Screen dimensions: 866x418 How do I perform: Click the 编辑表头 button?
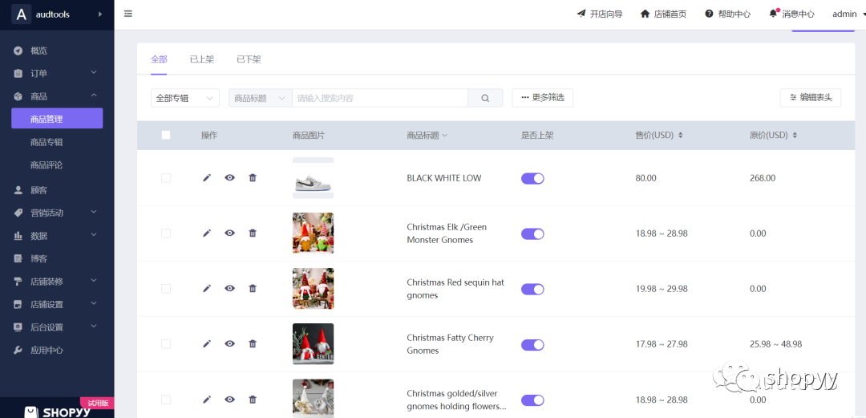810,98
